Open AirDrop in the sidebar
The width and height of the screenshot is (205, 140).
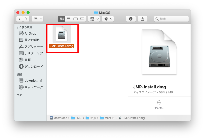pos(30,33)
